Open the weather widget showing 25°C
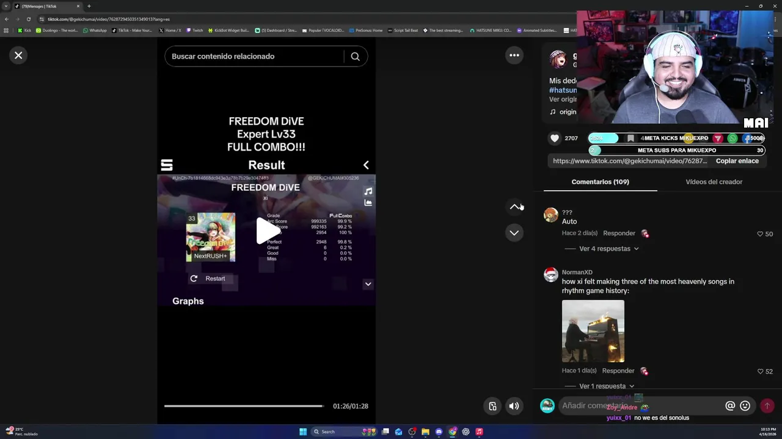Screen dimensions: 782x439 tap(21, 432)
